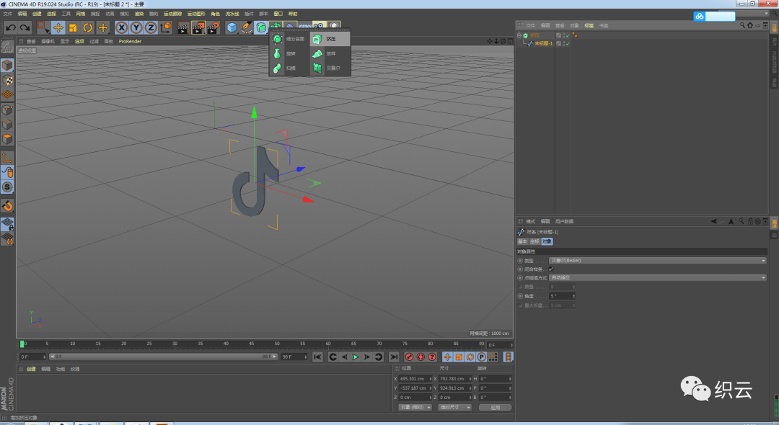Search objects with magnifier in object manager
This screenshot has height=425, width=779.
[742, 25]
